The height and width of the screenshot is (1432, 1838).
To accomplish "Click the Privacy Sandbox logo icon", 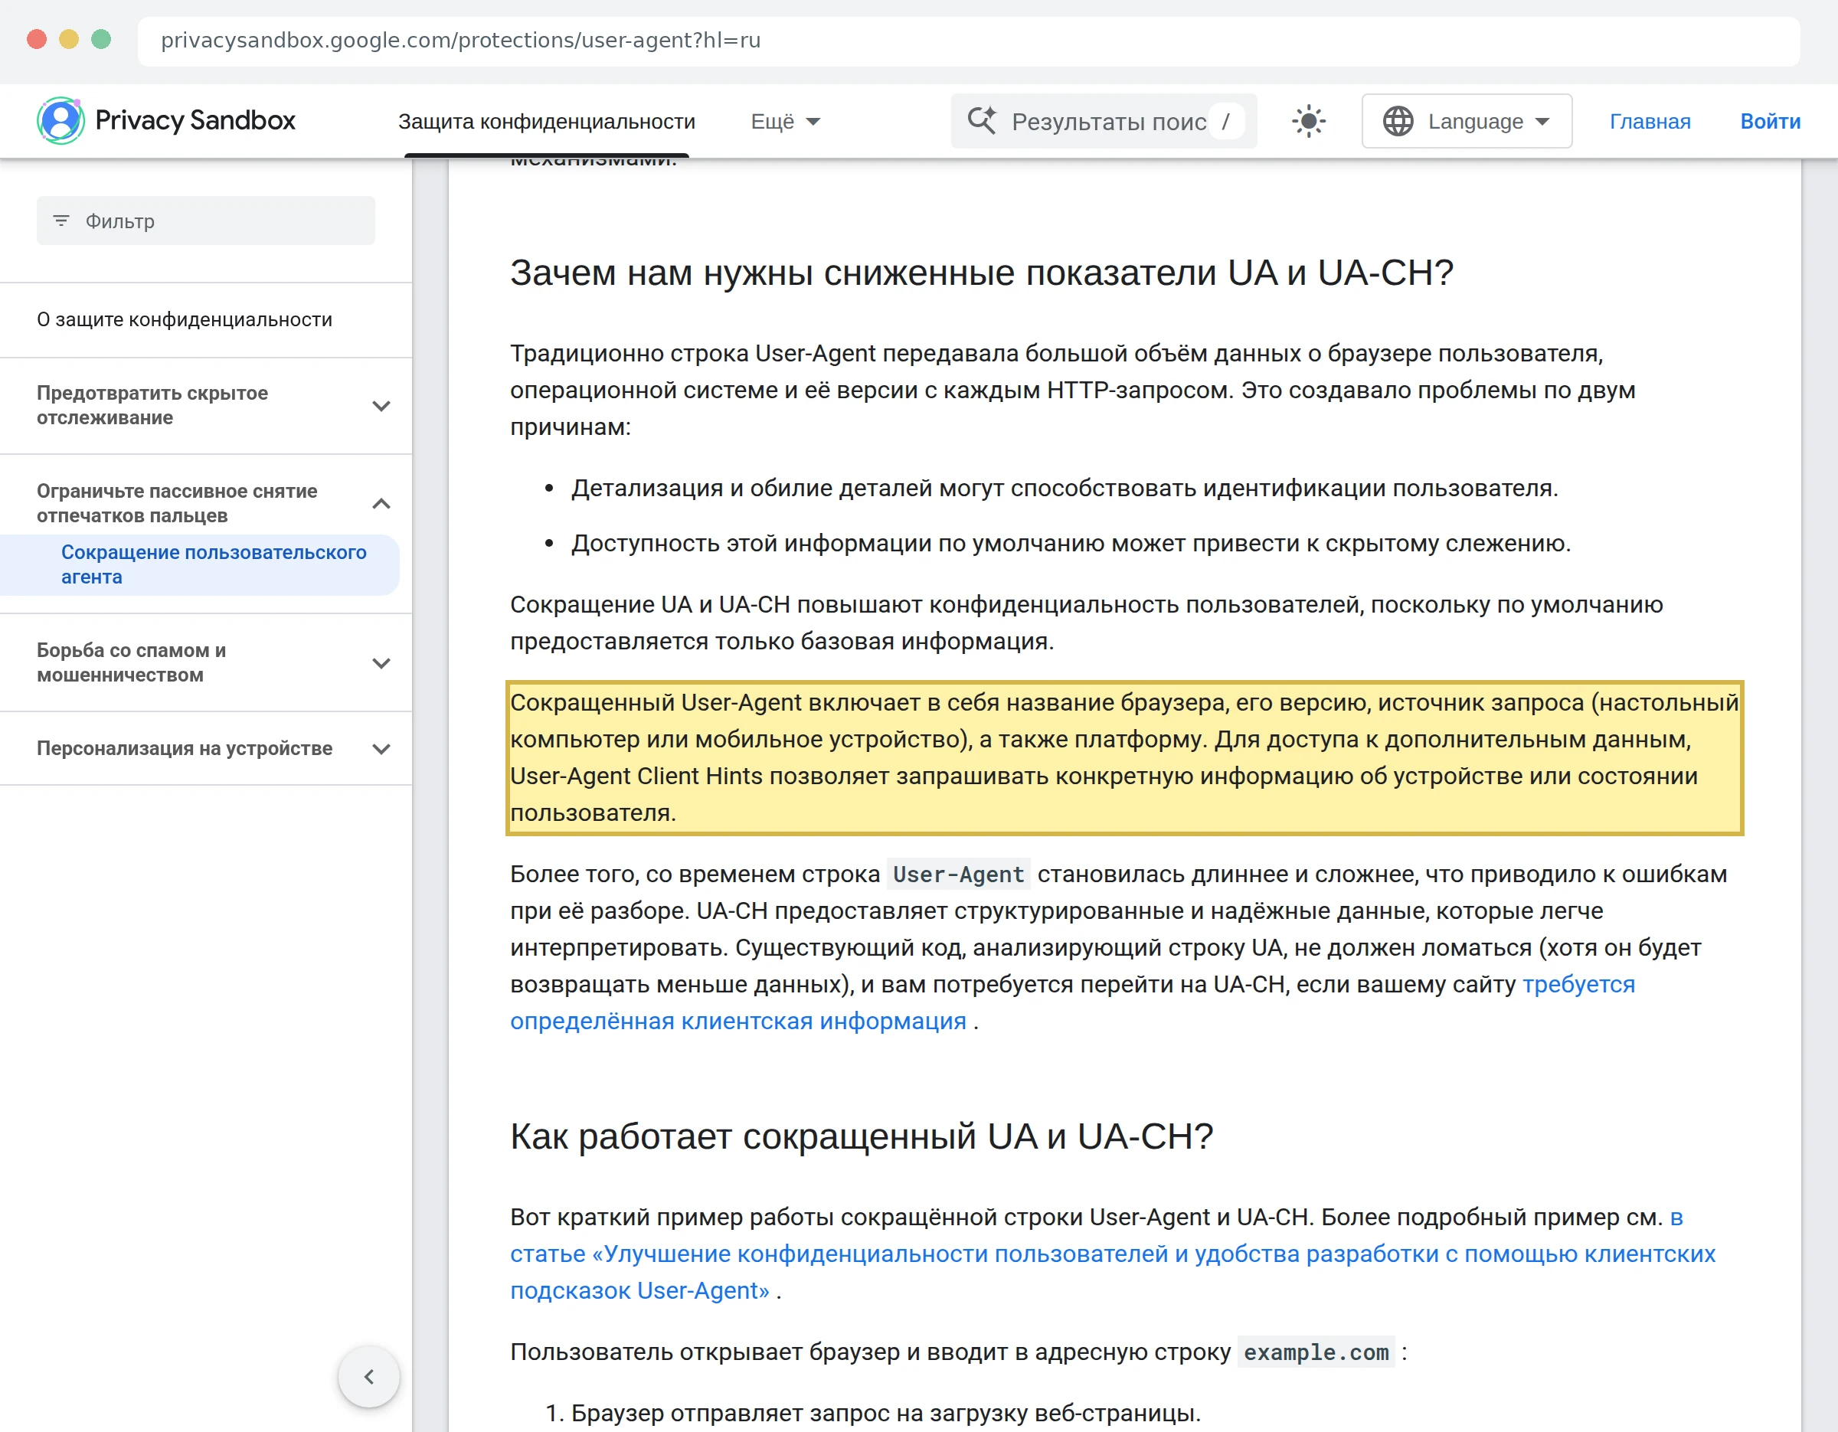I will tap(61, 120).
